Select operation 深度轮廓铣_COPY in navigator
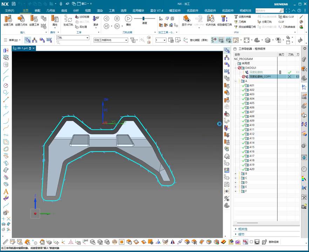Image resolution: width=309 pixels, height=252 pixels. click(x=260, y=77)
